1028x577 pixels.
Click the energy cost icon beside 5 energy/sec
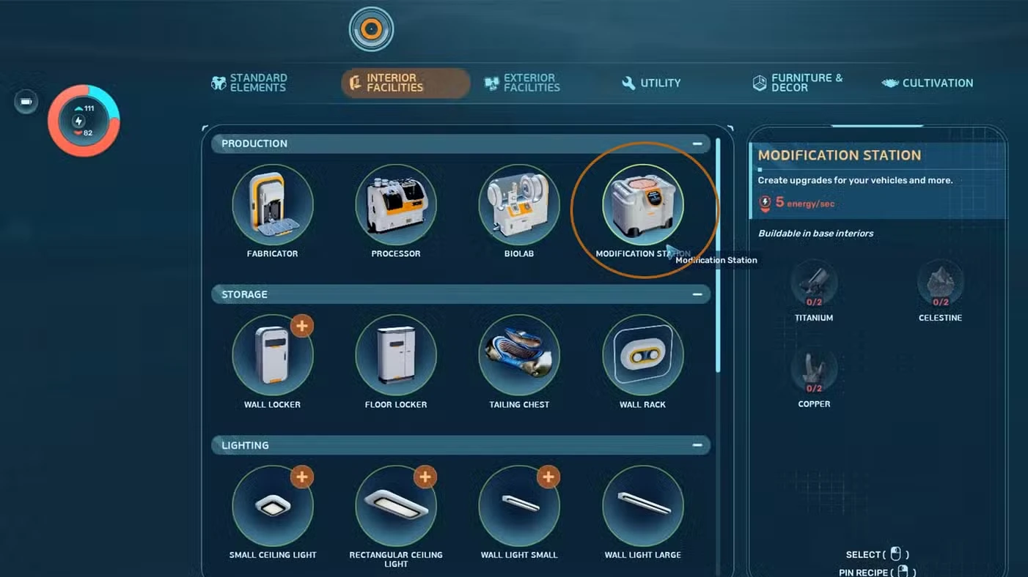[x=766, y=203]
